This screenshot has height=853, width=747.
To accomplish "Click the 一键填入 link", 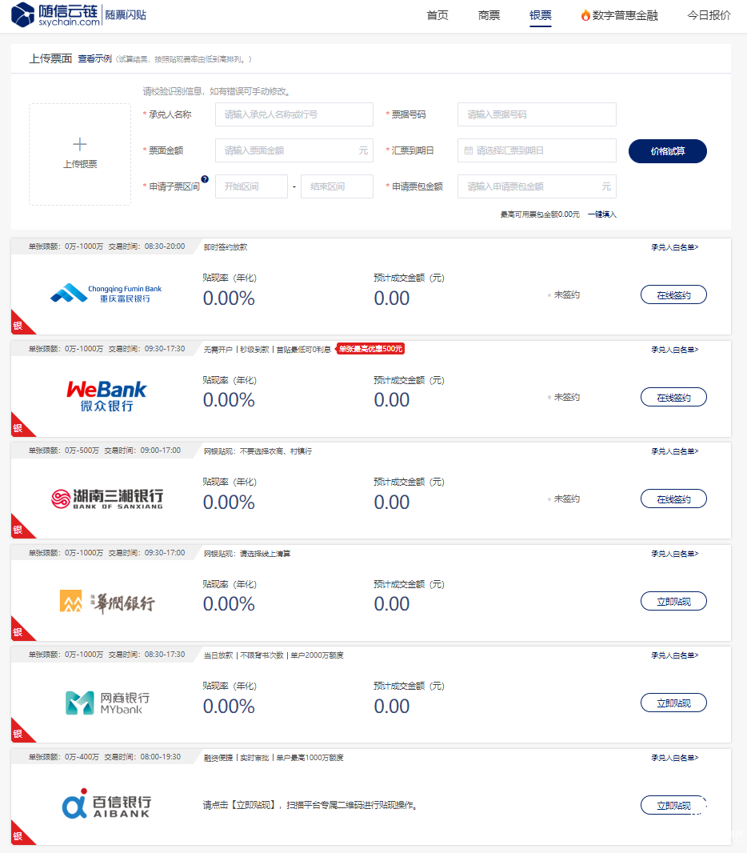I will pyautogui.click(x=602, y=214).
